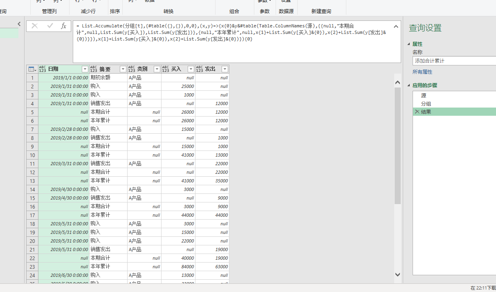Expand the formula bar with the chevron
This screenshot has height=292, width=496.
tap(395, 26)
